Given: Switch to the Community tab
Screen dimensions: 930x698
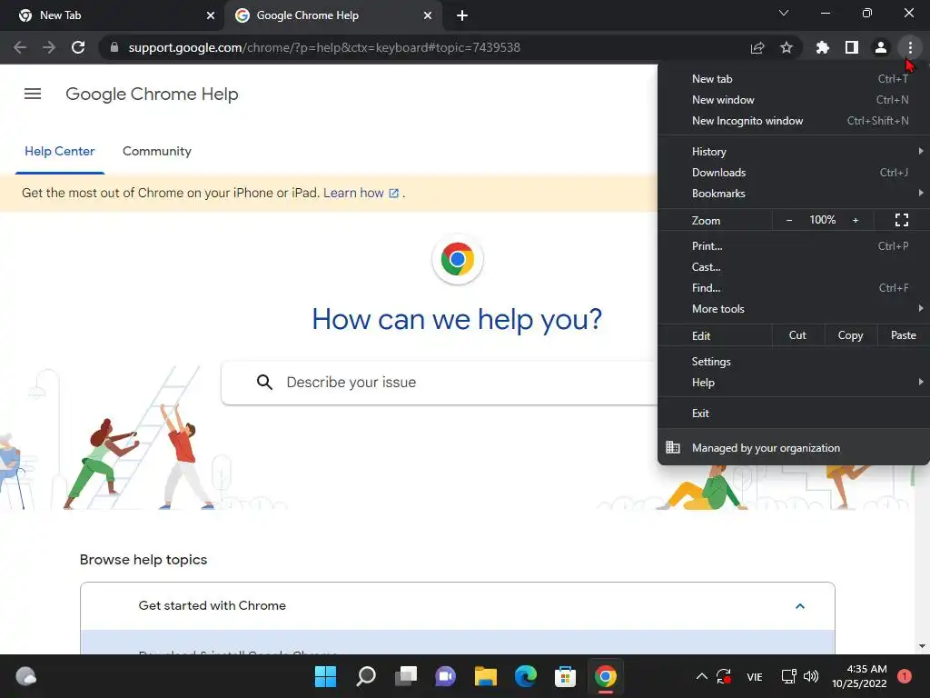Looking at the screenshot, I should 156,152.
